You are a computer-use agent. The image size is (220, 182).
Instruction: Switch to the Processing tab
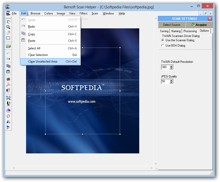pyautogui.click(x=190, y=31)
